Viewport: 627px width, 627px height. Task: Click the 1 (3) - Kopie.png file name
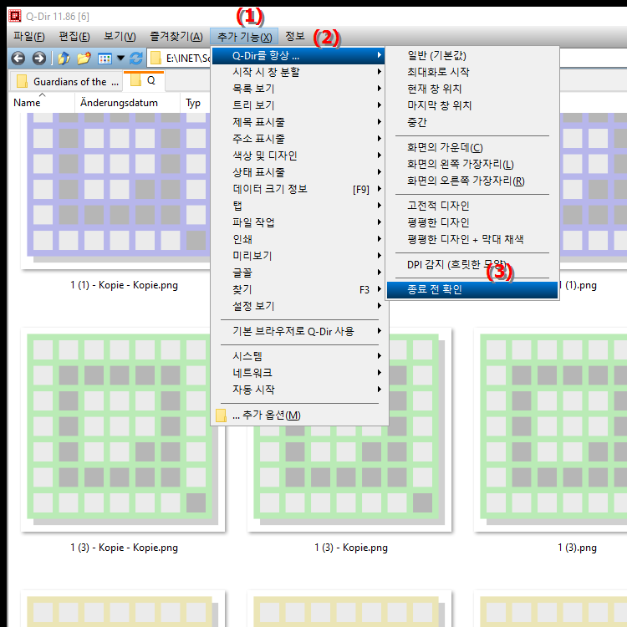tap(351, 548)
